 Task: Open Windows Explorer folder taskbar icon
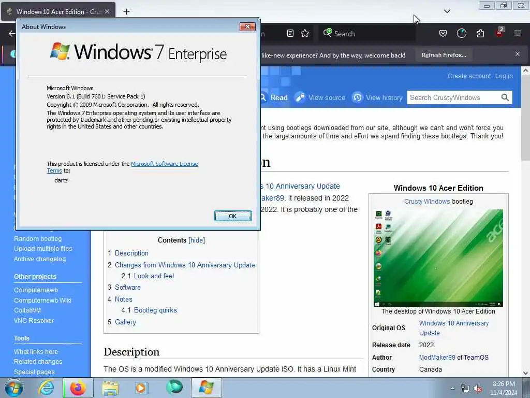(x=110, y=388)
